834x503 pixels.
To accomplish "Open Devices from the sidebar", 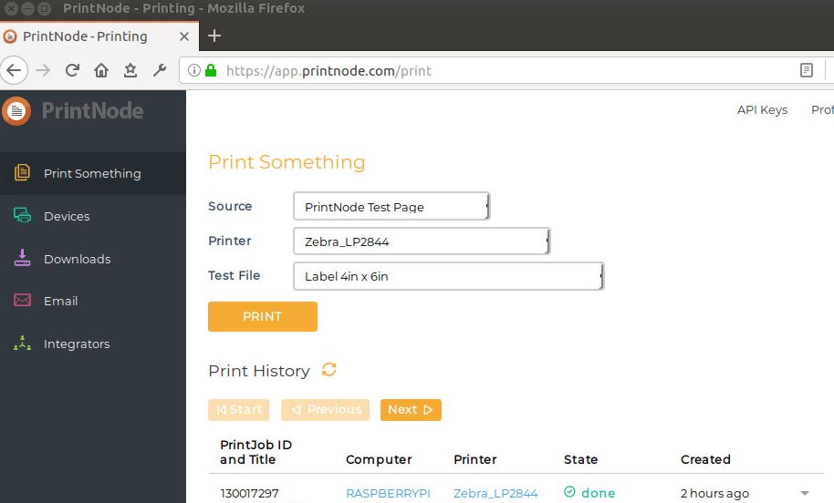I will pos(67,216).
